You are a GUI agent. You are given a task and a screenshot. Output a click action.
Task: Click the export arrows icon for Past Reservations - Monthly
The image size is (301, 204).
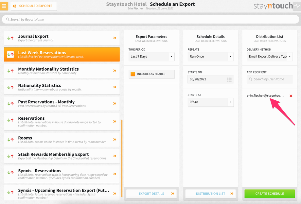[x=10, y=104]
